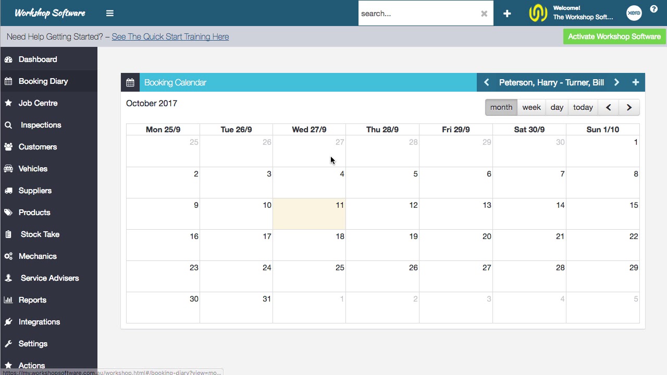This screenshot has width=667, height=375.
Task: Click the Reports bar chart icon
Action: pyautogui.click(x=8, y=300)
